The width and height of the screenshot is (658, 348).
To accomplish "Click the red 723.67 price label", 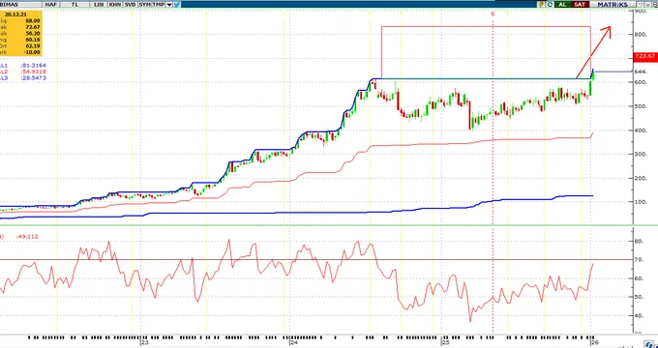I will pyautogui.click(x=645, y=56).
